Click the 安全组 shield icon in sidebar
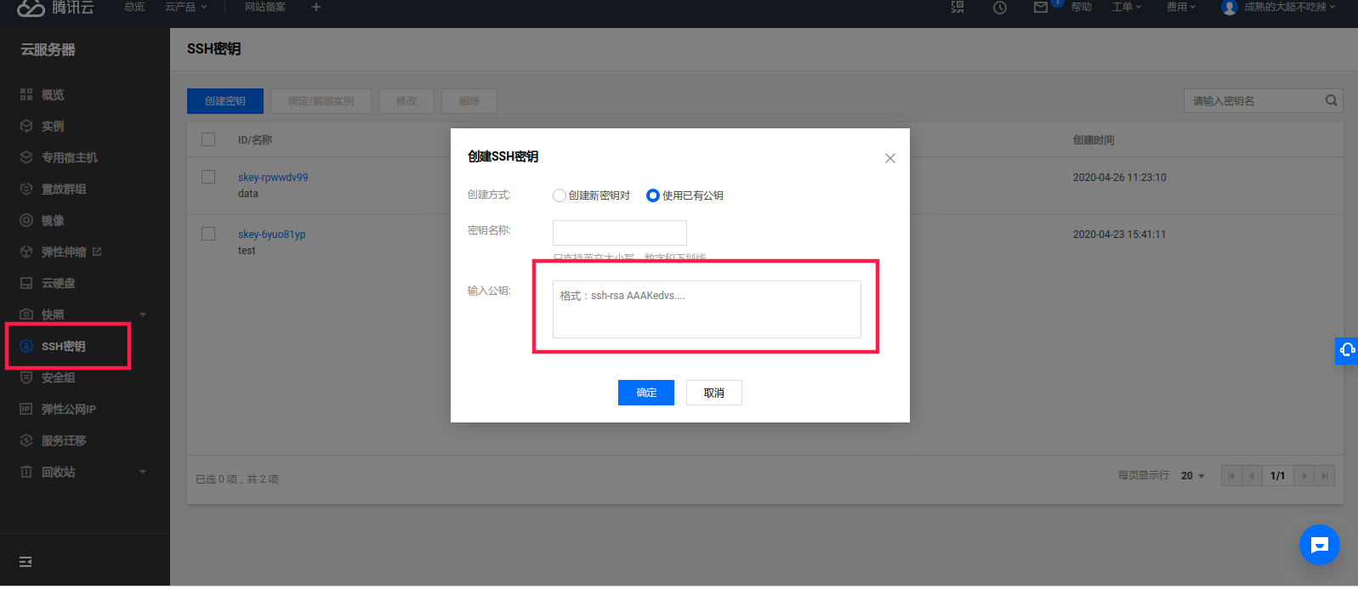This screenshot has width=1358, height=589. (x=26, y=377)
